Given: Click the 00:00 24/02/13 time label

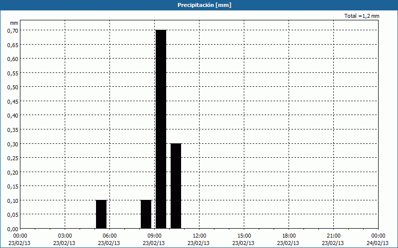Looking at the screenshot, I should (378, 240).
